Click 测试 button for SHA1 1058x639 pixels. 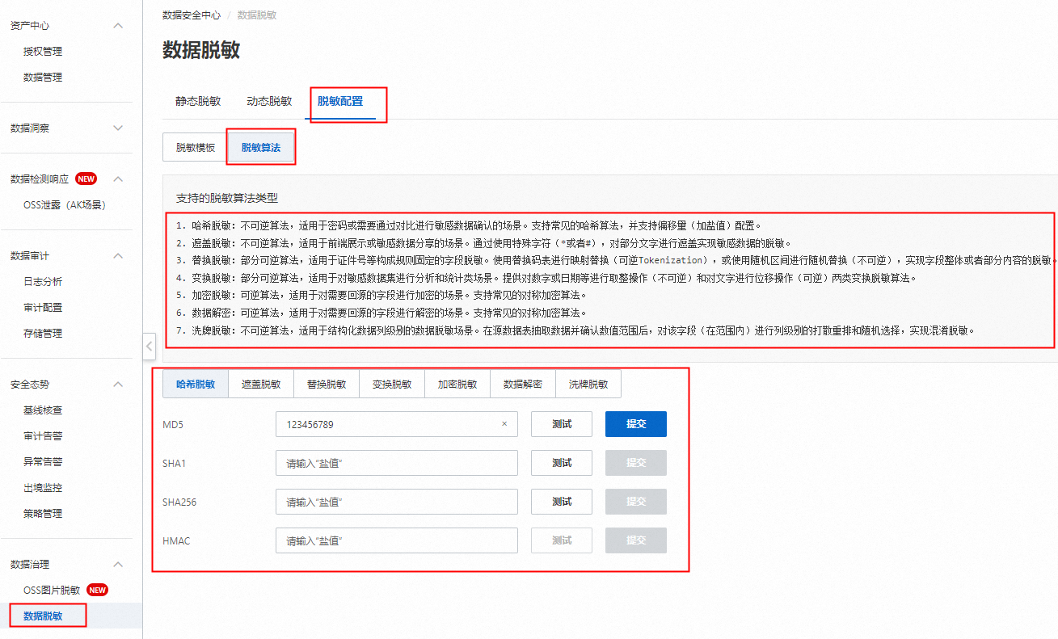pyautogui.click(x=562, y=463)
